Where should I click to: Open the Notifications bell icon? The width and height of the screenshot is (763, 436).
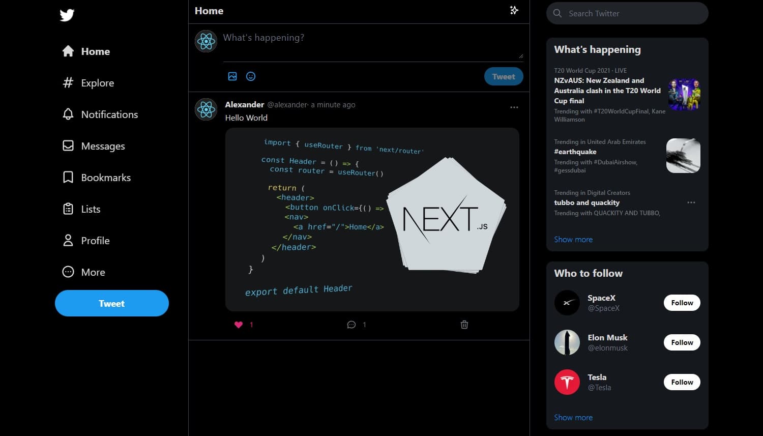pyautogui.click(x=68, y=114)
